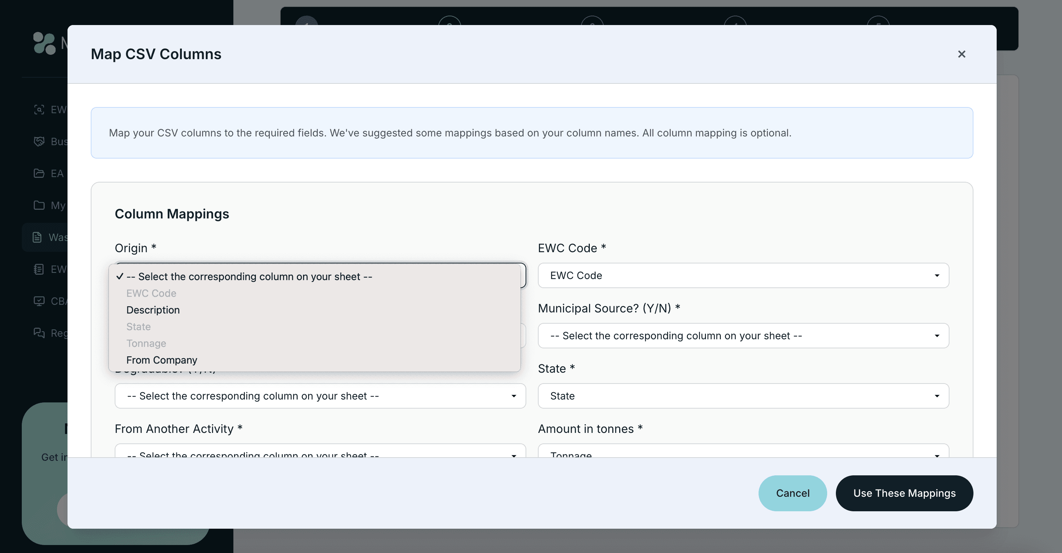
Task: Open the State column dropdown
Action: click(x=743, y=396)
